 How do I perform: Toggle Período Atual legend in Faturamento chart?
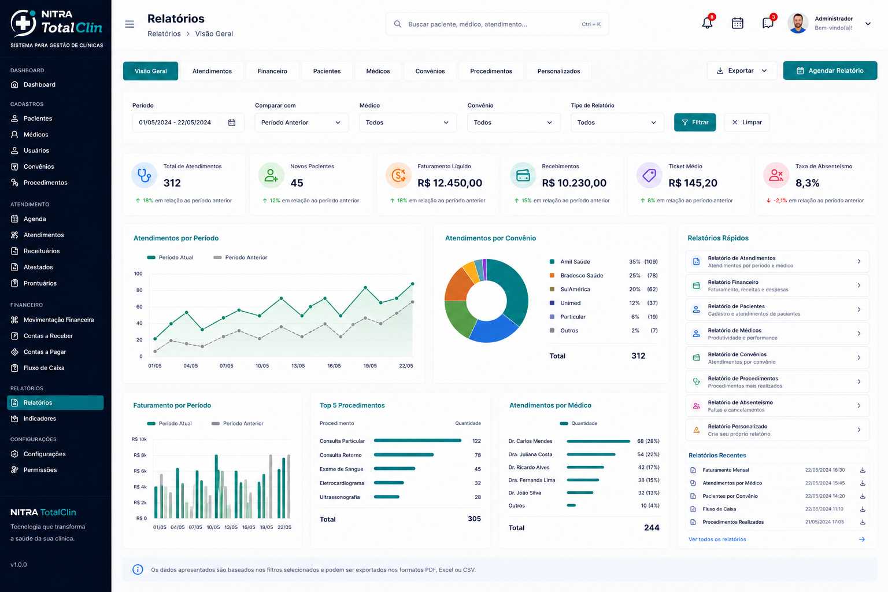coord(169,423)
